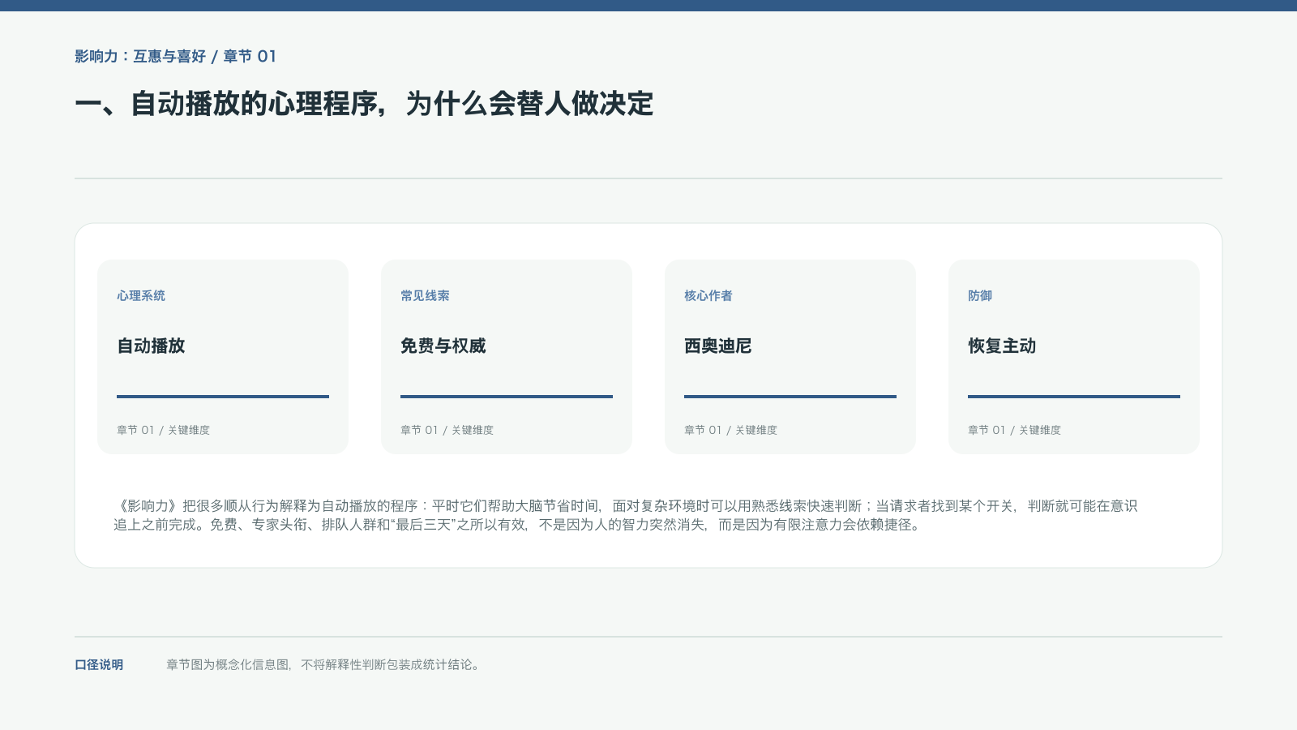Click the '防御' card label
The image size is (1297, 730).
pos(980,296)
